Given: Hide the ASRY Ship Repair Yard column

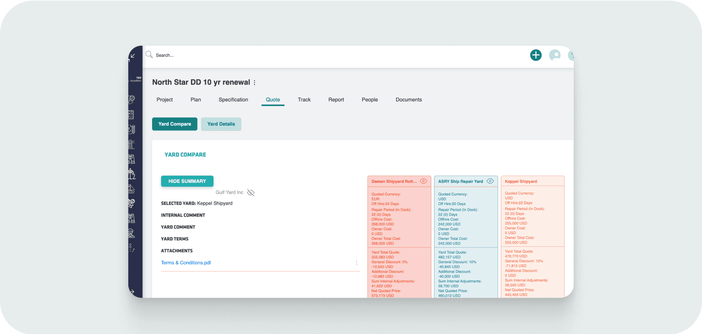Looking at the screenshot, I should coord(490,181).
